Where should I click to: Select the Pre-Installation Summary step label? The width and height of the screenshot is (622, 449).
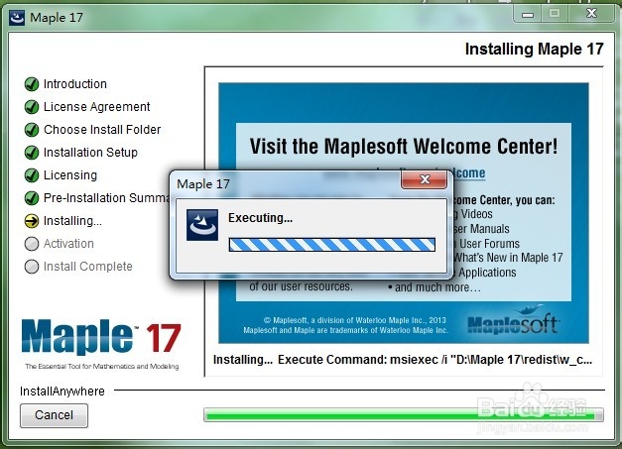tap(106, 198)
